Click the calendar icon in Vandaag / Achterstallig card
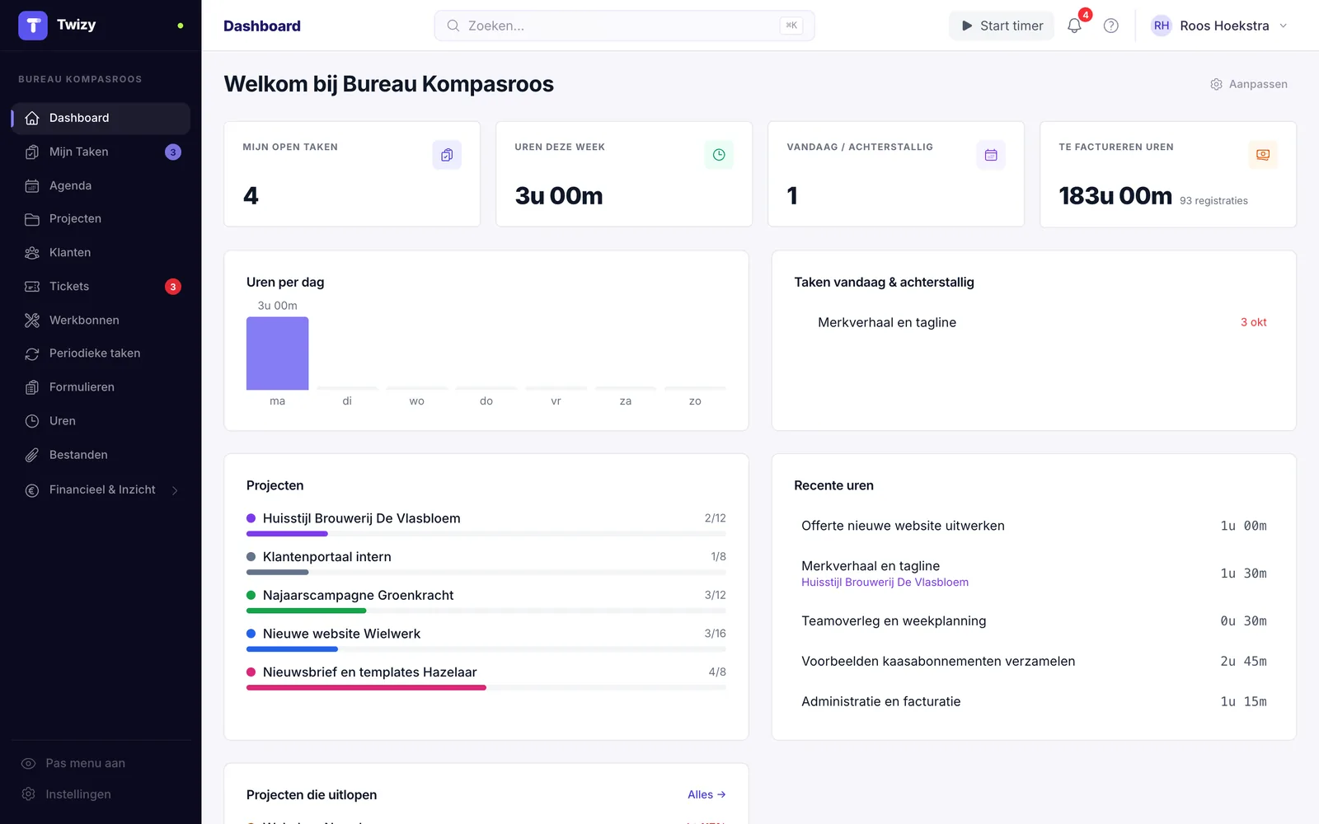This screenshot has width=1319, height=824. point(991,155)
